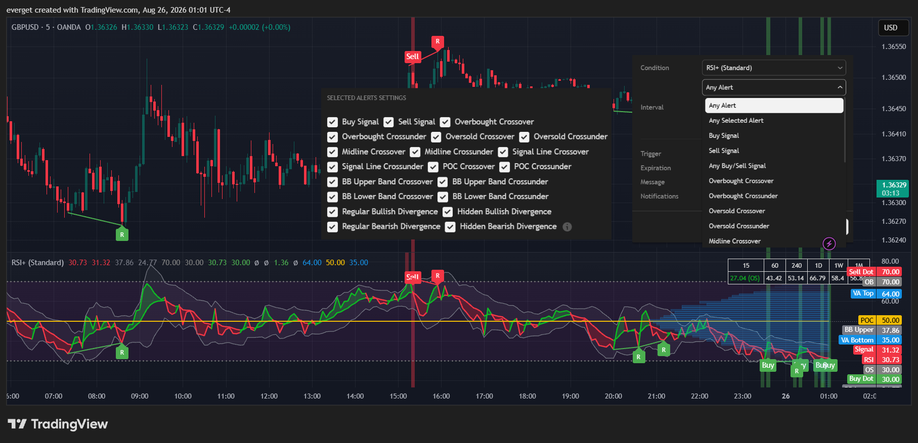Toggle Midline Crossover checkbox

pos(332,152)
